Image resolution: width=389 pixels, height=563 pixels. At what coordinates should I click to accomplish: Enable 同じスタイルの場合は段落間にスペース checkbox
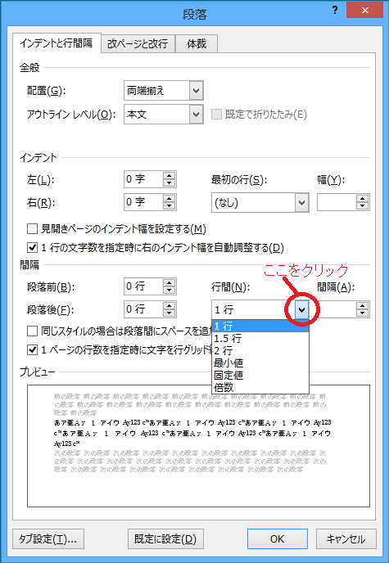(32, 331)
